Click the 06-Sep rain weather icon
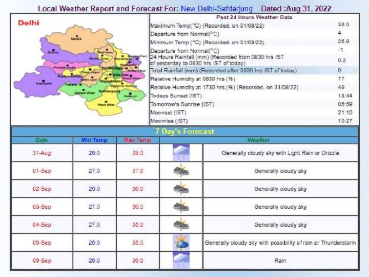The height and width of the screenshot is (277, 369). tap(181, 260)
